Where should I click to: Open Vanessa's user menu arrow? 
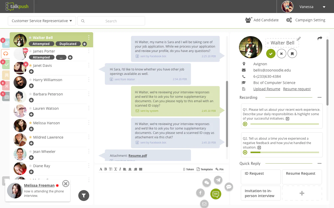pos(324,7)
